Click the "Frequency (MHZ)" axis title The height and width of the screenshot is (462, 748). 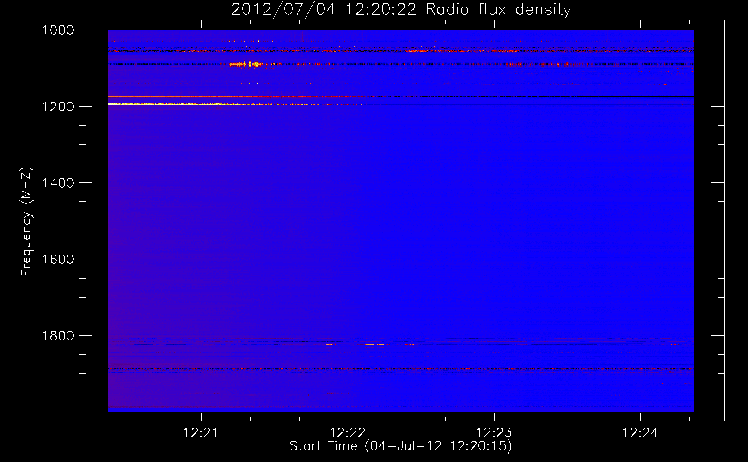coord(27,222)
